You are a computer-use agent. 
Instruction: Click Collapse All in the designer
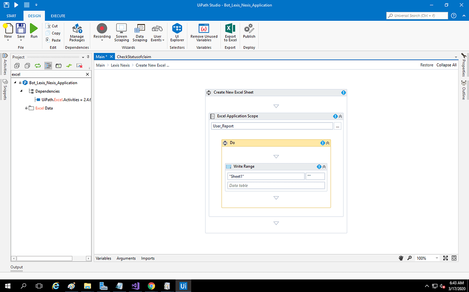pos(446,65)
